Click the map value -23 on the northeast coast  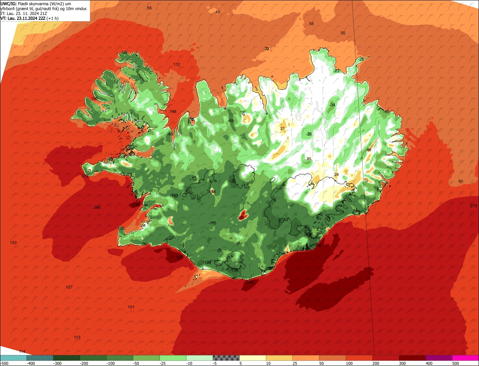337,71
